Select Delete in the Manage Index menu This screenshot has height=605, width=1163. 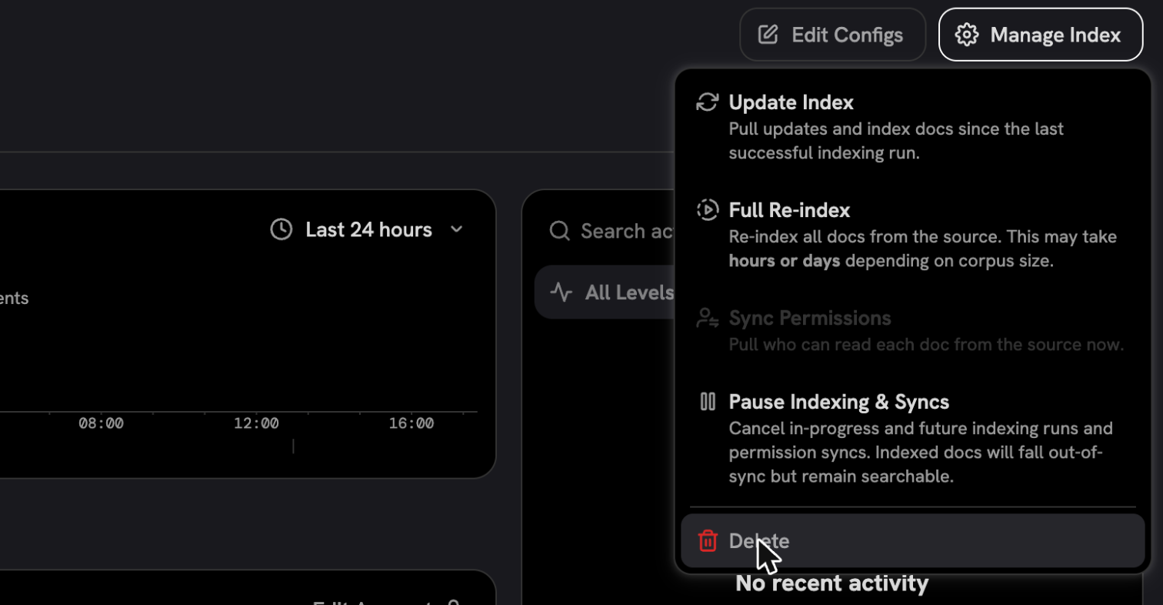coord(912,541)
